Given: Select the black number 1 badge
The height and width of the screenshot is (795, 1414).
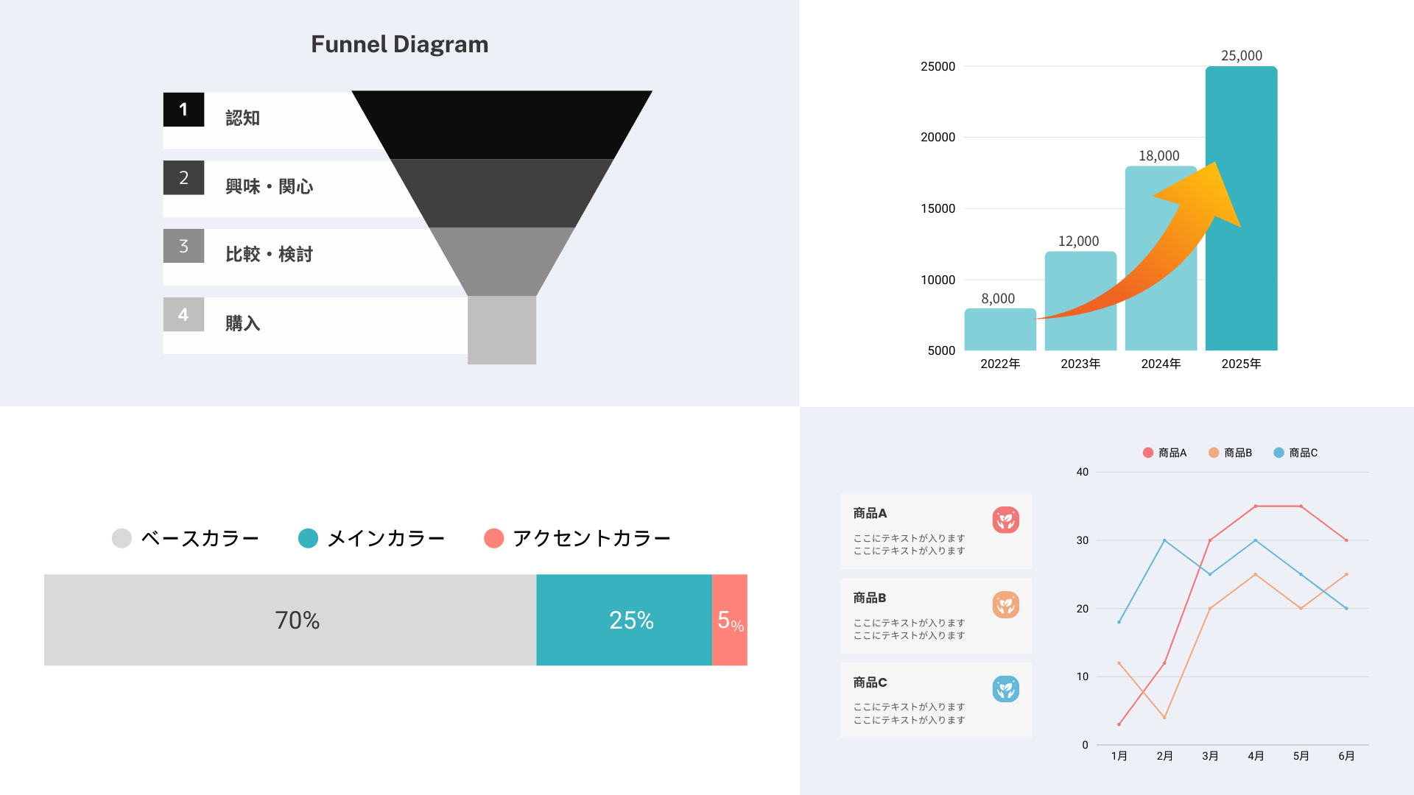Looking at the screenshot, I should tap(183, 110).
